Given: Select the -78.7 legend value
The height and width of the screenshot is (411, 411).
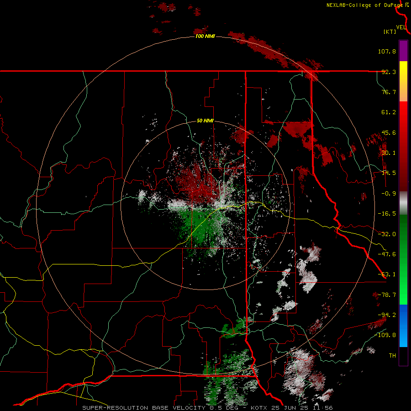Looking at the screenshot, I should click(x=387, y=295).
